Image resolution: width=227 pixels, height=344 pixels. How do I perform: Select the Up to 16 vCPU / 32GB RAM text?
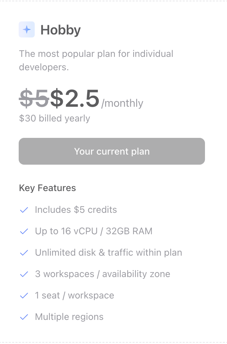(94, 231)
